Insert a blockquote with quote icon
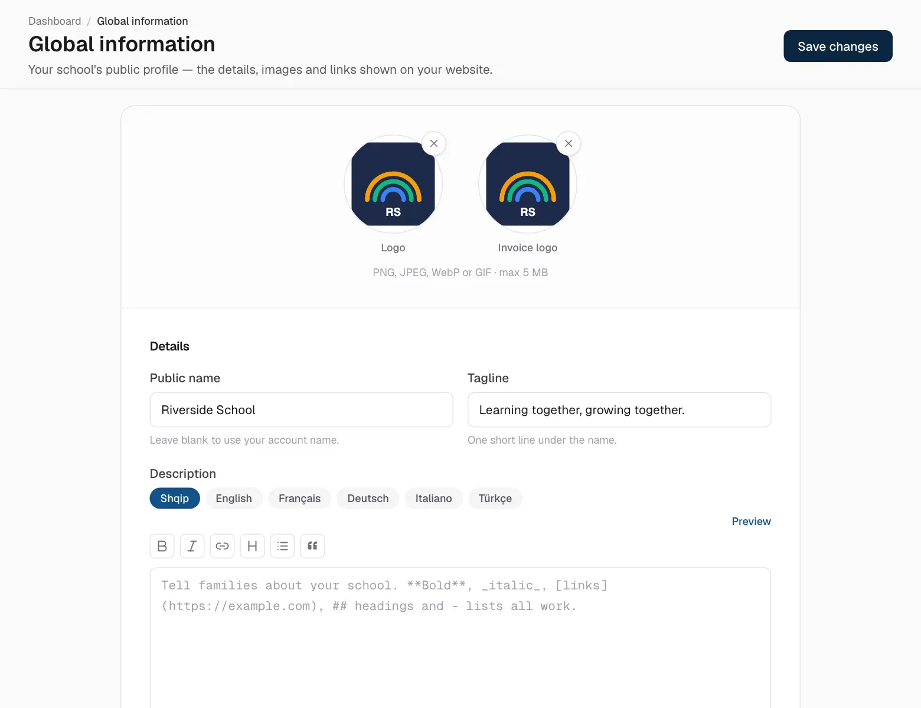This screenshot has width=921, height=708. (313, 546)
